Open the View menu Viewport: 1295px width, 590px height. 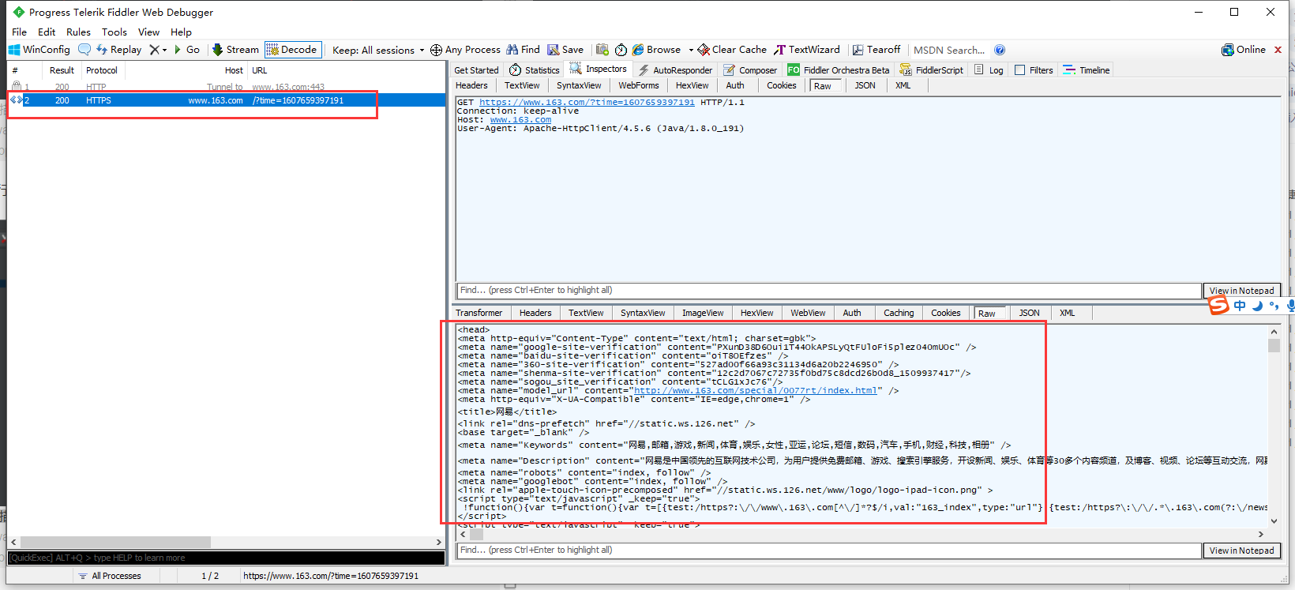[x=148, y=32]
